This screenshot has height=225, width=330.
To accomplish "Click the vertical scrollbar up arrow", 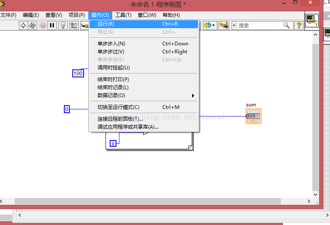I will click(315, 35).
